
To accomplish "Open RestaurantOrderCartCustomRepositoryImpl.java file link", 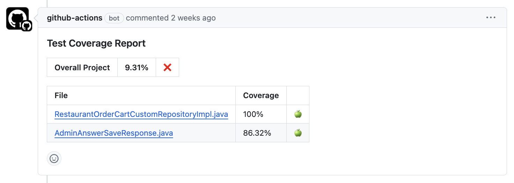I will 141,114.
